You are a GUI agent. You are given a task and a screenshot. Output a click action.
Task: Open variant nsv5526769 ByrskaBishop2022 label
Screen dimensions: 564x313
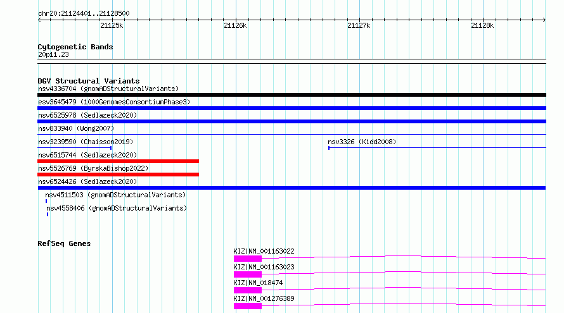click(93, 168)
